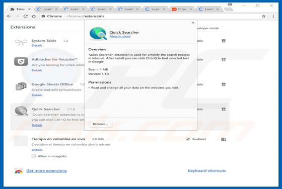Screen dimensions: 282x189
Task: Click the Remove... button in the dialog
Action: pos(100,124)
